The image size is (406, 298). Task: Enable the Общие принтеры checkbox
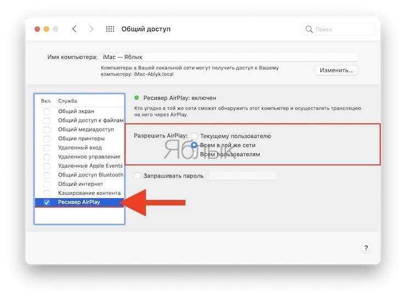47,139
